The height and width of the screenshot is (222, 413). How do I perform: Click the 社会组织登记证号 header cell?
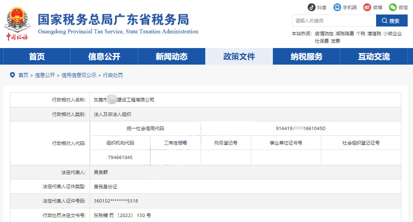[361, 143]
